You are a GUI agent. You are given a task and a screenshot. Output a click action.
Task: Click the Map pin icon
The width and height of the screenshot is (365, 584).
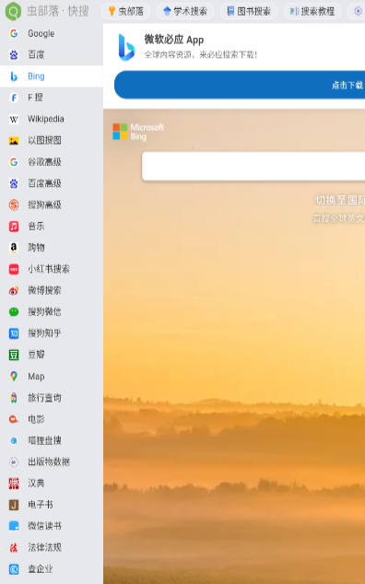14,376
